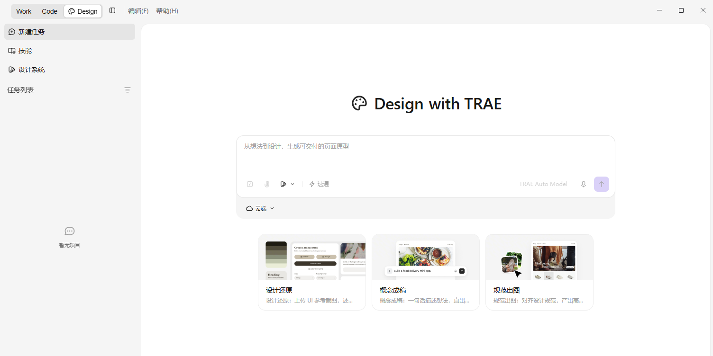The image size is (713, 356).
Task: Maximize the TRAE window
Action: 681,10
